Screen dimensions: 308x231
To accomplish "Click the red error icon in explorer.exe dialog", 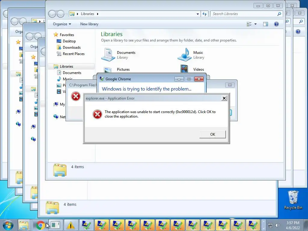I will pos(97,114).
